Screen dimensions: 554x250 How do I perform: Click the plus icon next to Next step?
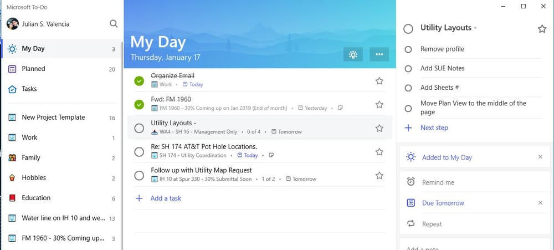(408, 128)
